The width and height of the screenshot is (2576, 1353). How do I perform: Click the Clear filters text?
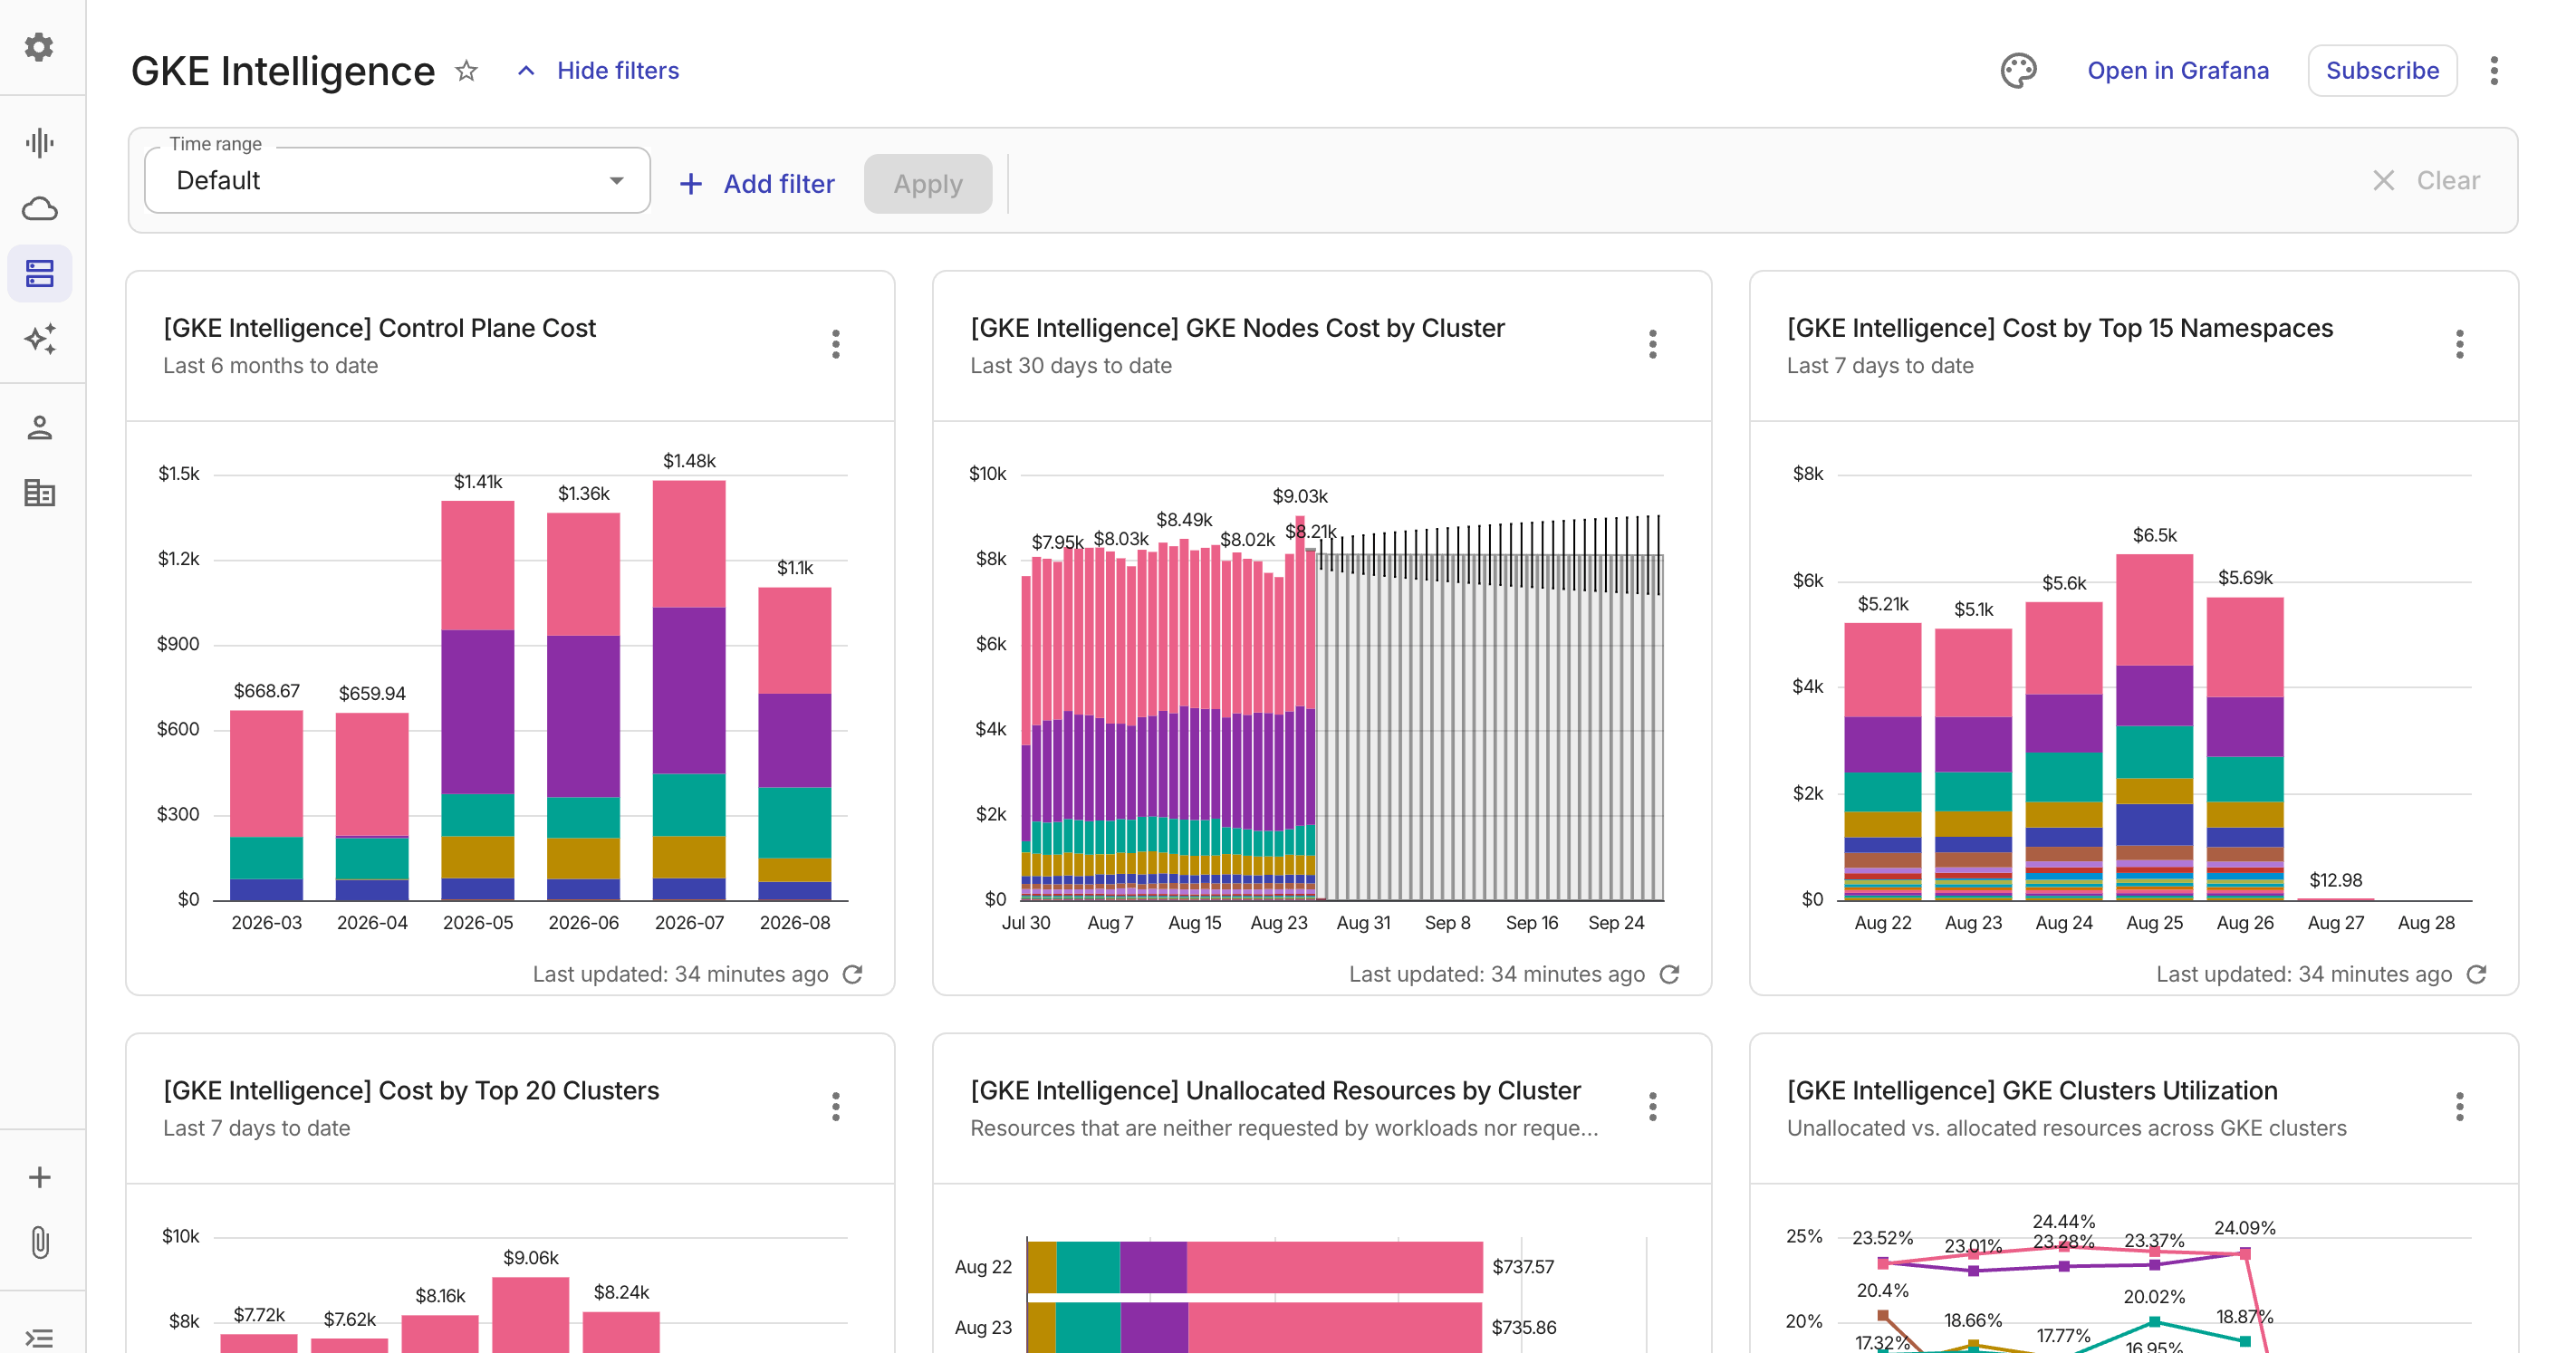(2448, 181)
